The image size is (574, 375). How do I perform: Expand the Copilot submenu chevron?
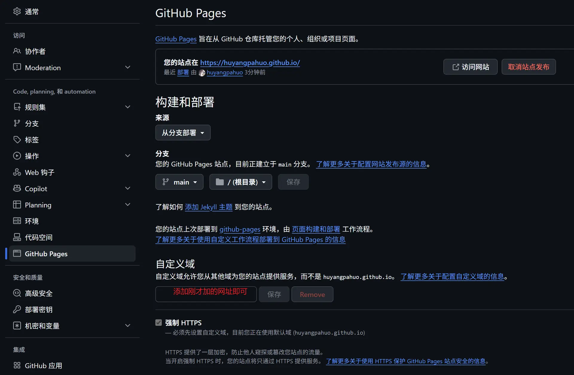pyautogui.click(x=128, y=188)
